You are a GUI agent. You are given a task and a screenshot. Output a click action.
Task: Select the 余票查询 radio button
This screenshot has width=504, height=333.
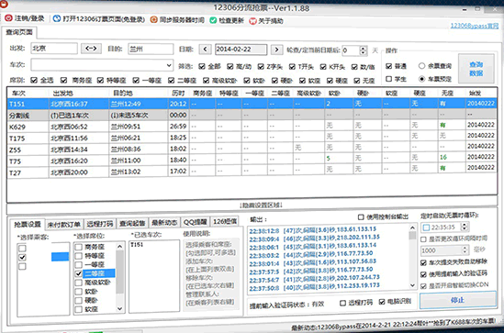tap(421, 65)
